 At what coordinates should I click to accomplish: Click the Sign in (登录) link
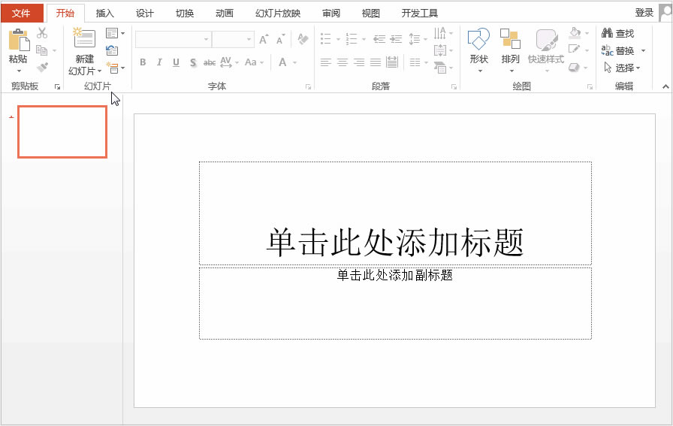coord(644,13)
